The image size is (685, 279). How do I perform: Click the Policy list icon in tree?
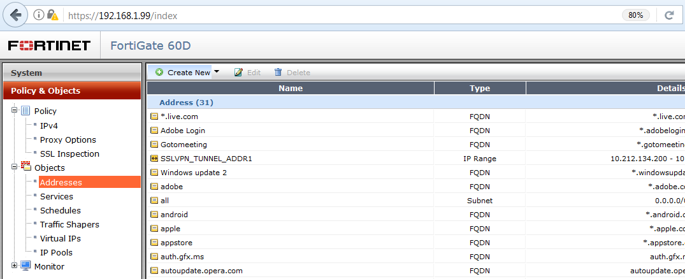[x=25, y=110]
